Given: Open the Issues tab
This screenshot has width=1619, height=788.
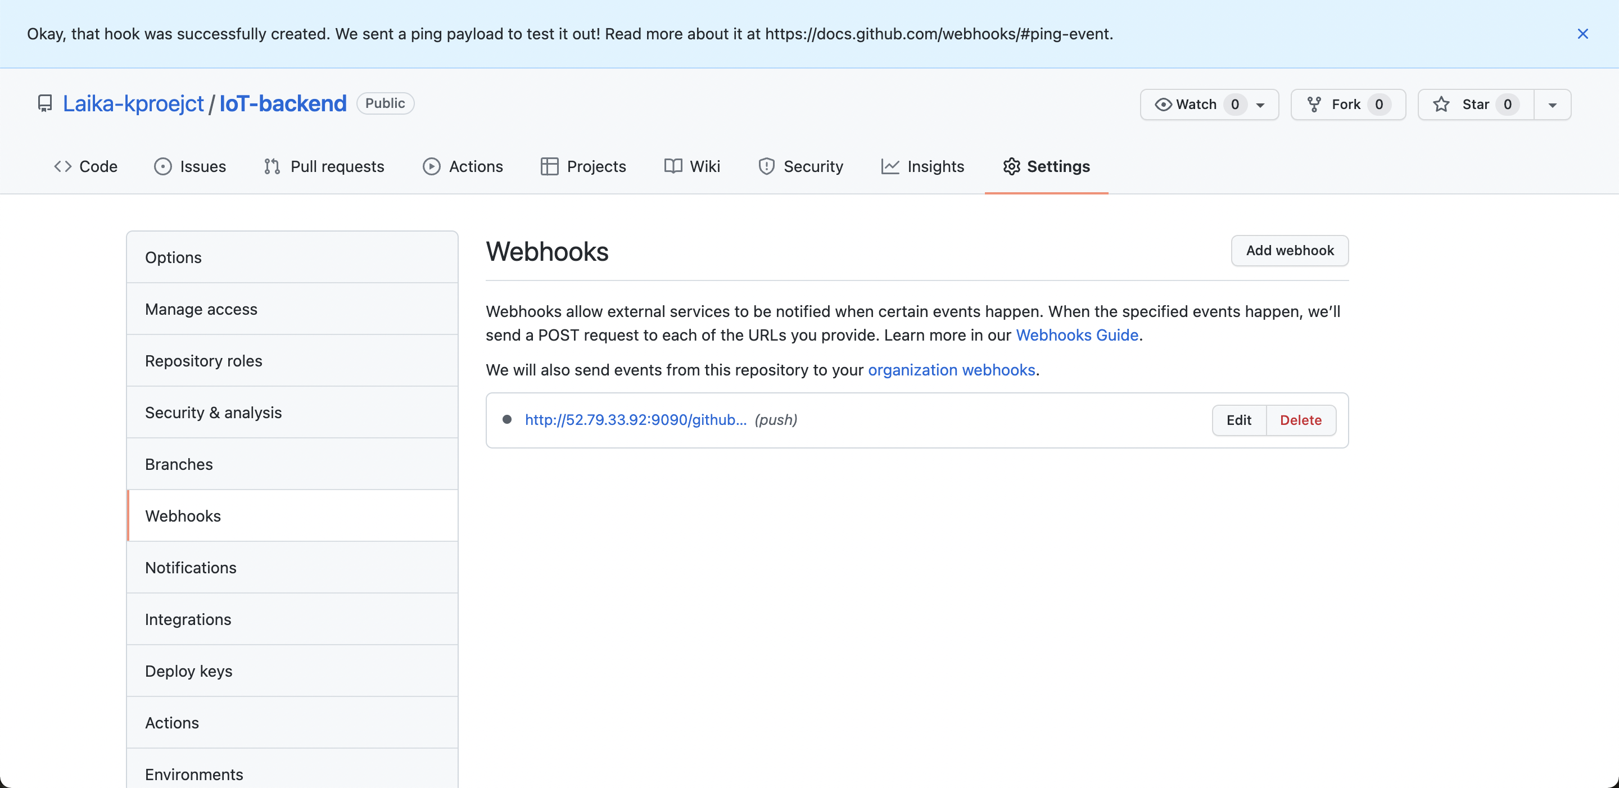Looking at the screenshot, I should click(x=190, y=166).
